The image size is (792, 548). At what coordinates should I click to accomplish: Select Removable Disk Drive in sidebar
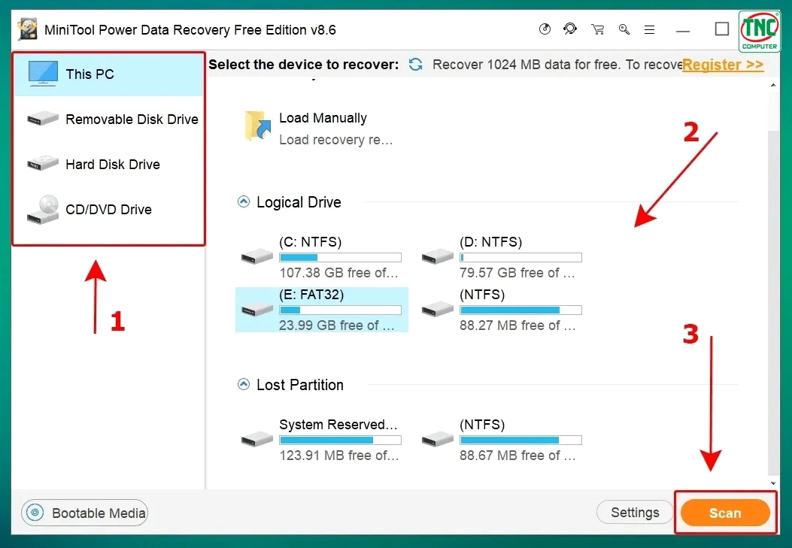tap(113, 120)
